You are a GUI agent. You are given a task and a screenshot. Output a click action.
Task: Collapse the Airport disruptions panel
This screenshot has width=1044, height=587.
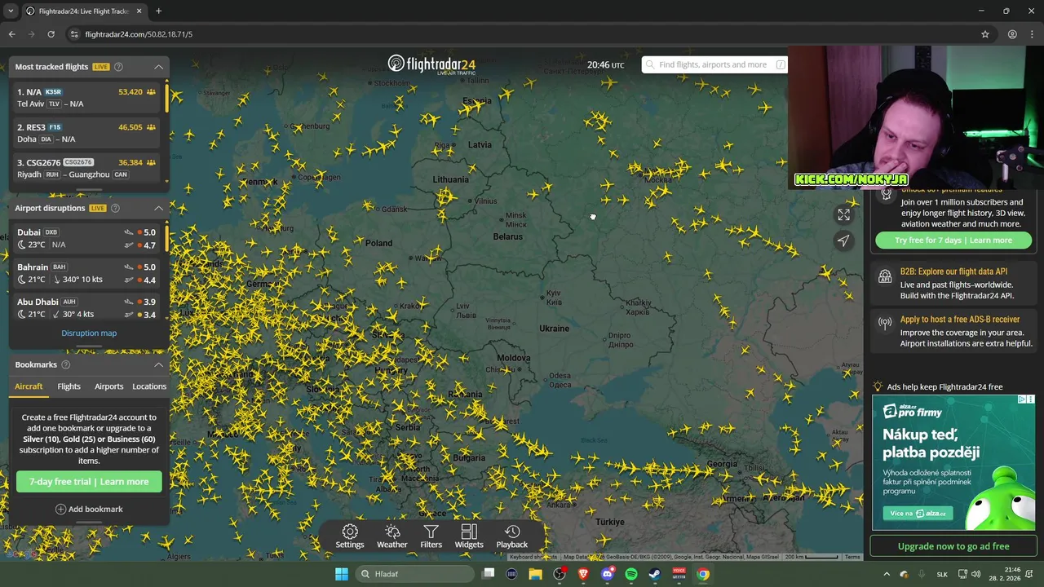[x=158, y=208]
